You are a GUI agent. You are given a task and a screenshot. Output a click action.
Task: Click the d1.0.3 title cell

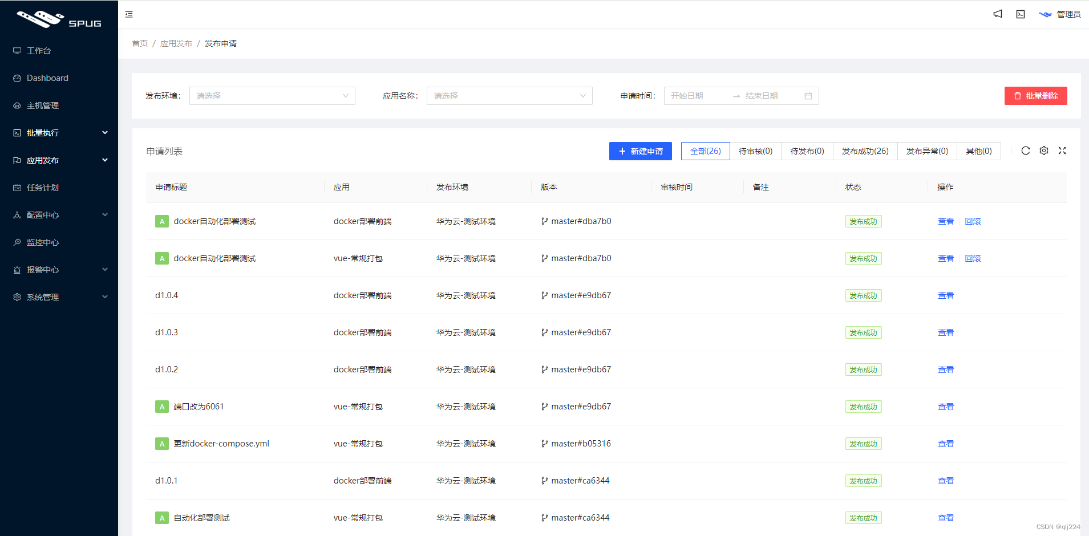167,332
